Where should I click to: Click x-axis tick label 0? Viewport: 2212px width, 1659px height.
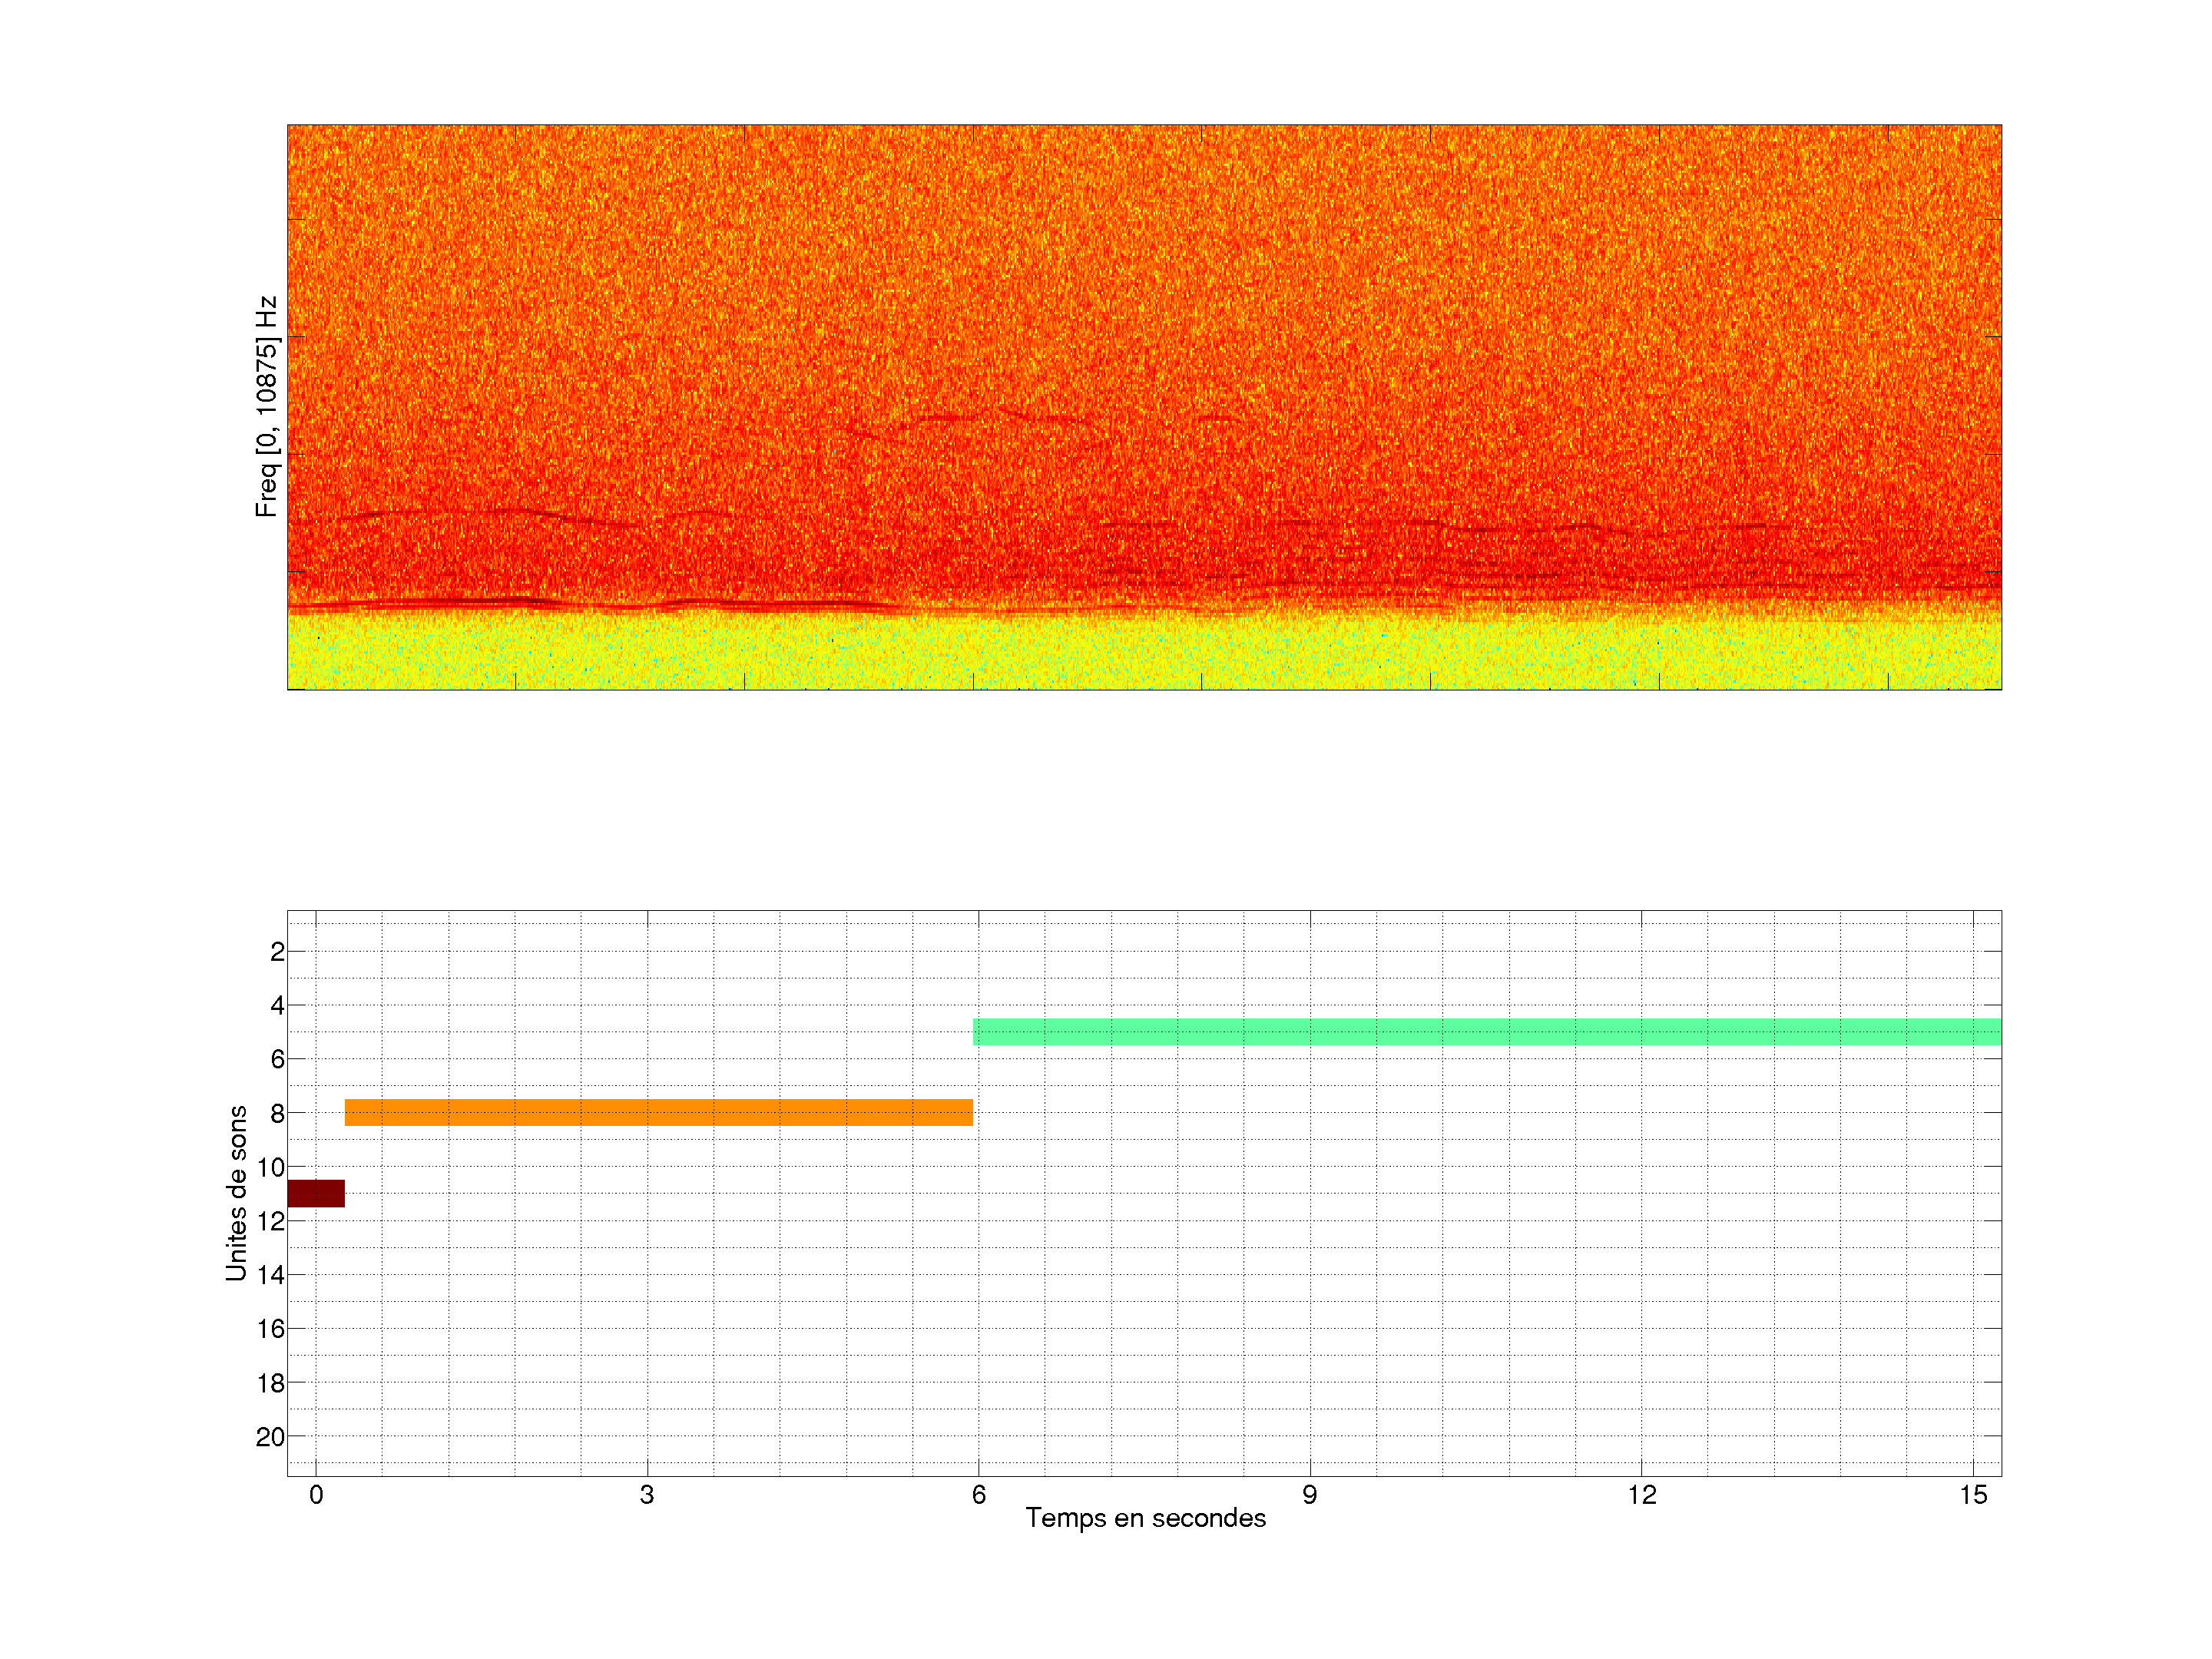316,1495
